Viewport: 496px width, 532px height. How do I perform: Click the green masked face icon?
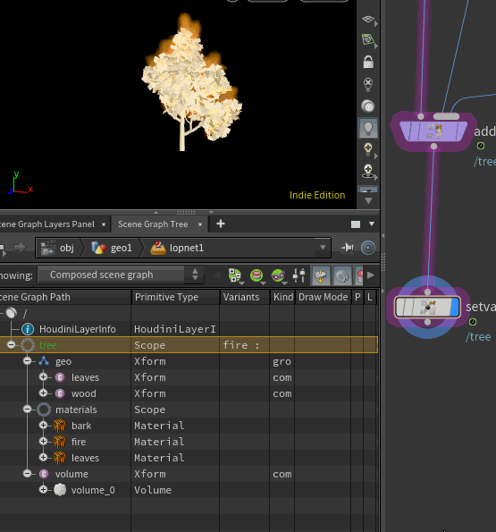pyautogui.click(x=278, y=275)
